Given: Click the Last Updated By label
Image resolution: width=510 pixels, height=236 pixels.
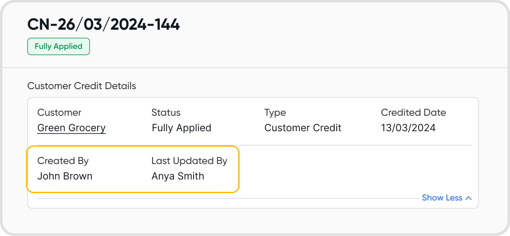Looking at the screenshot, I should point(189,161).
